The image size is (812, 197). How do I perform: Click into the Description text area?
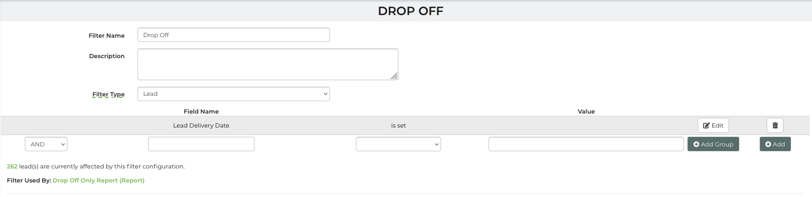[268, 64]
